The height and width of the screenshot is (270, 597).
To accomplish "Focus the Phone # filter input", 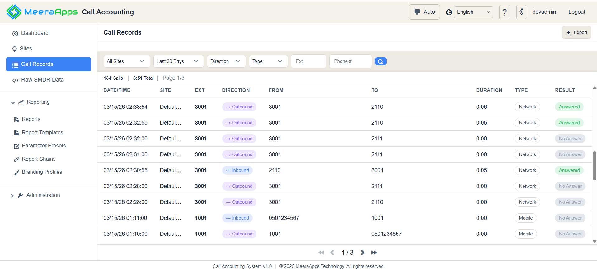I will pos(350,61).
